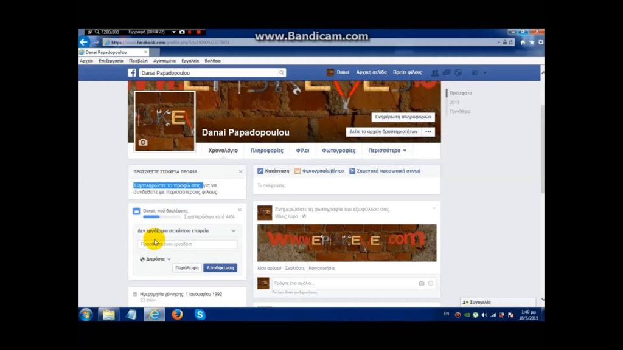Screen dimensions: 623x350
Task: Open Internet Explorer taskbar icon
Action: tap(154, 315)
